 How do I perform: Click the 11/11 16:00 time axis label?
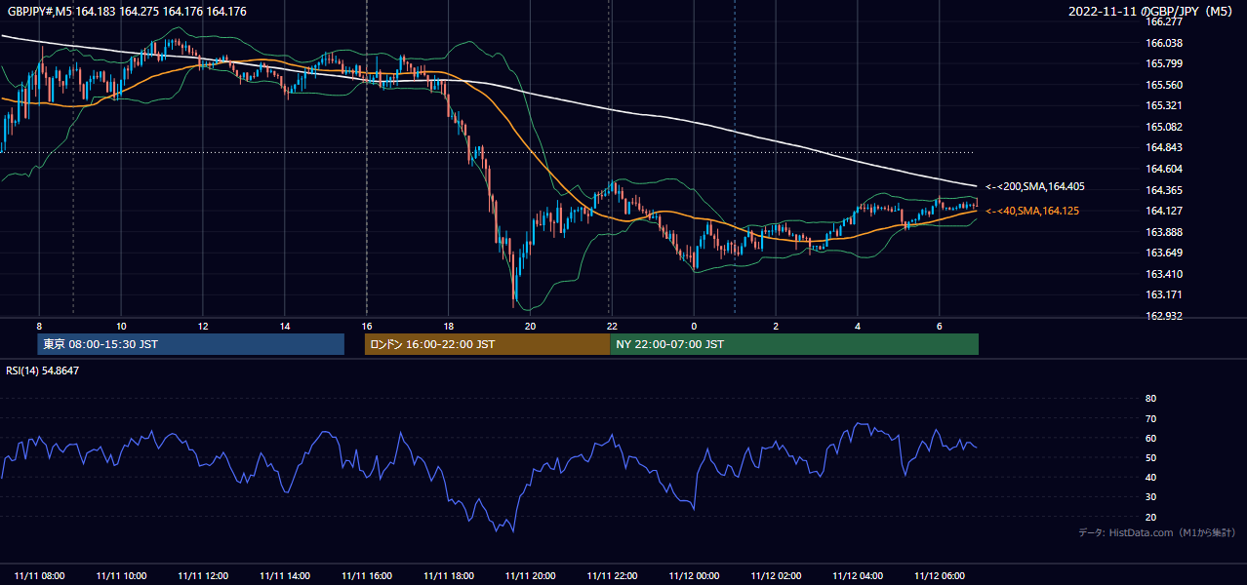367,576
